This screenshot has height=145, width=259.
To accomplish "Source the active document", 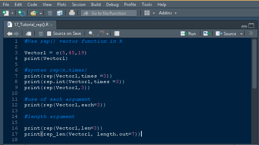I will point(226,34).
